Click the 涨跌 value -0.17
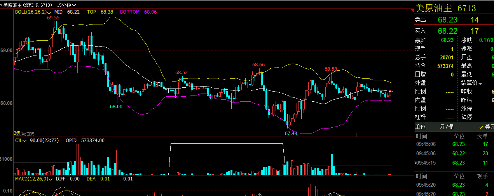 [x=486, y=40]
